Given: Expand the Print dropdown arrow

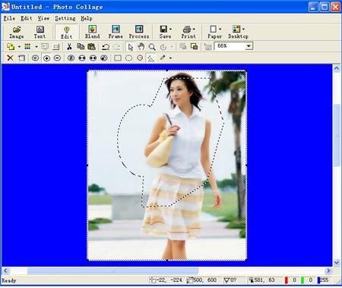Looking at the screenshot, I should (194, 29).
